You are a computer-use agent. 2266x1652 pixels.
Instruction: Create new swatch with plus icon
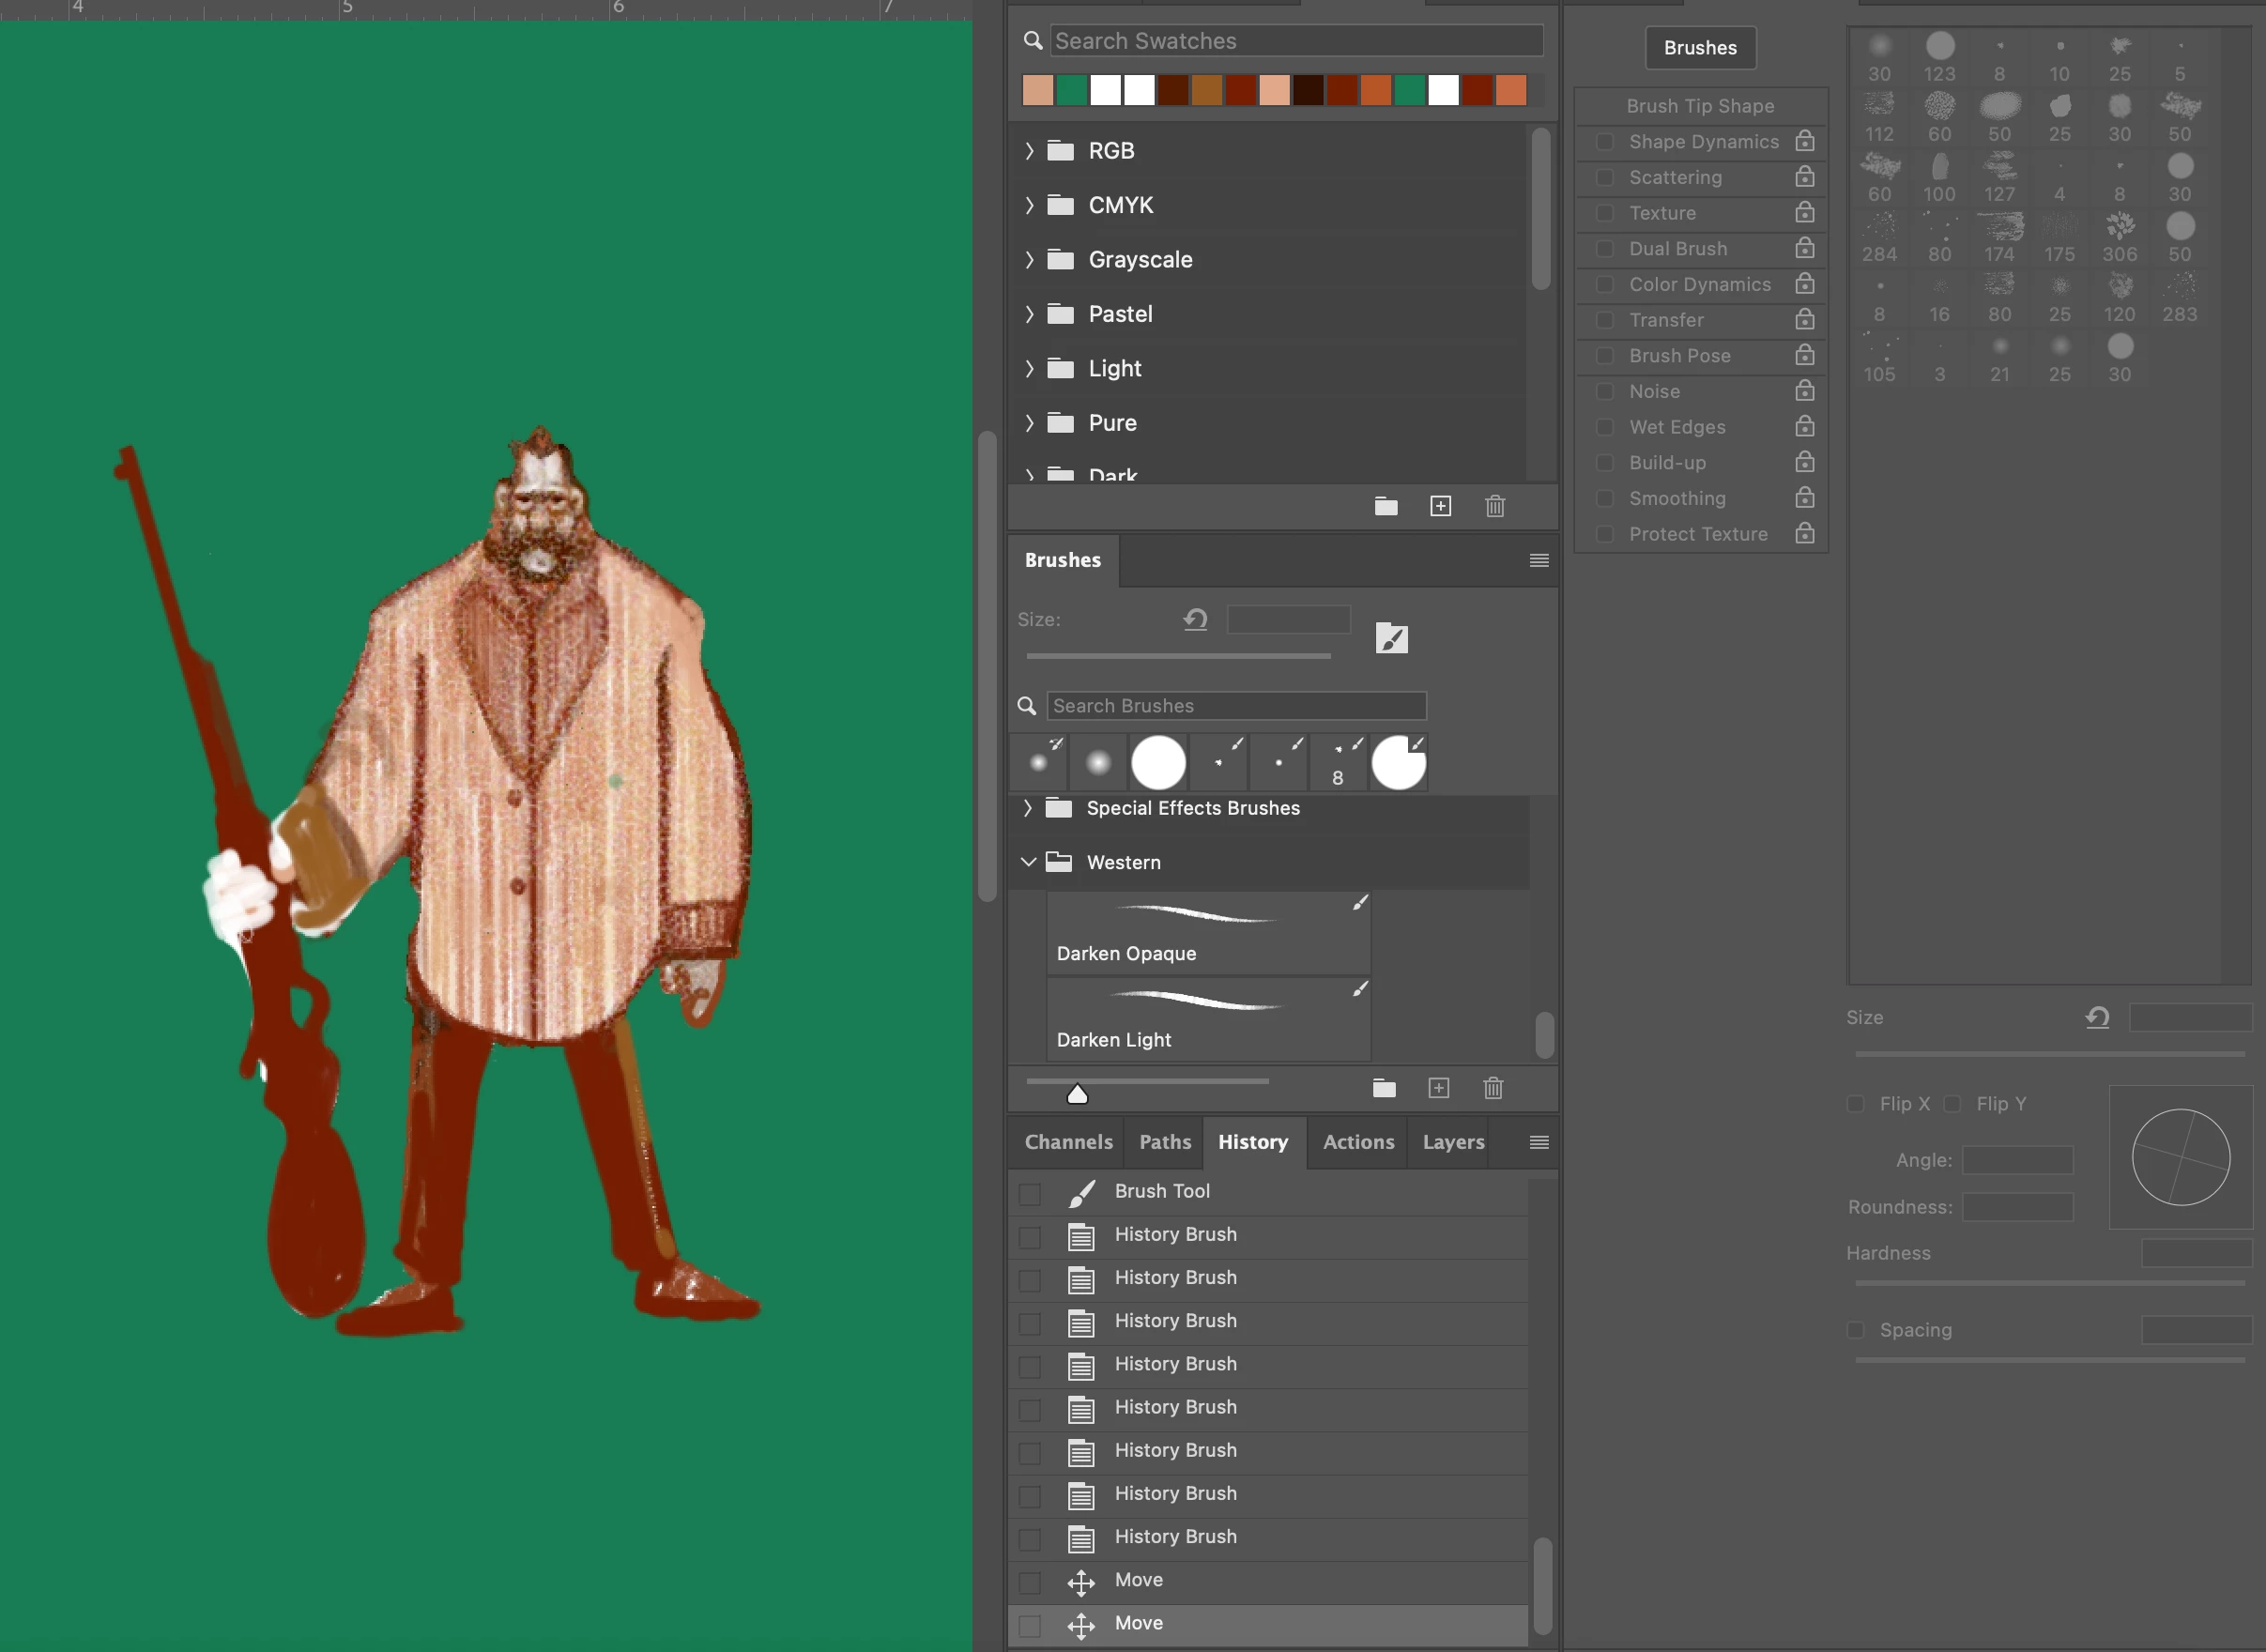click(1440, 506)
